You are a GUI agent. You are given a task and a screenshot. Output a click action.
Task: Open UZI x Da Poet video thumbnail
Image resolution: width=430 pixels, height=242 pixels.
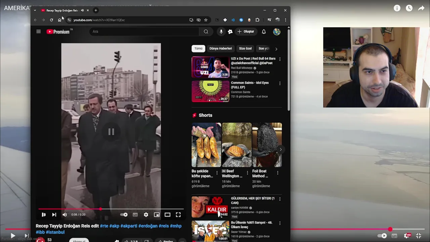point(210,67)
